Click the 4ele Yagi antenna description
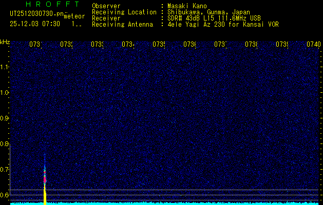 [223, 24]
